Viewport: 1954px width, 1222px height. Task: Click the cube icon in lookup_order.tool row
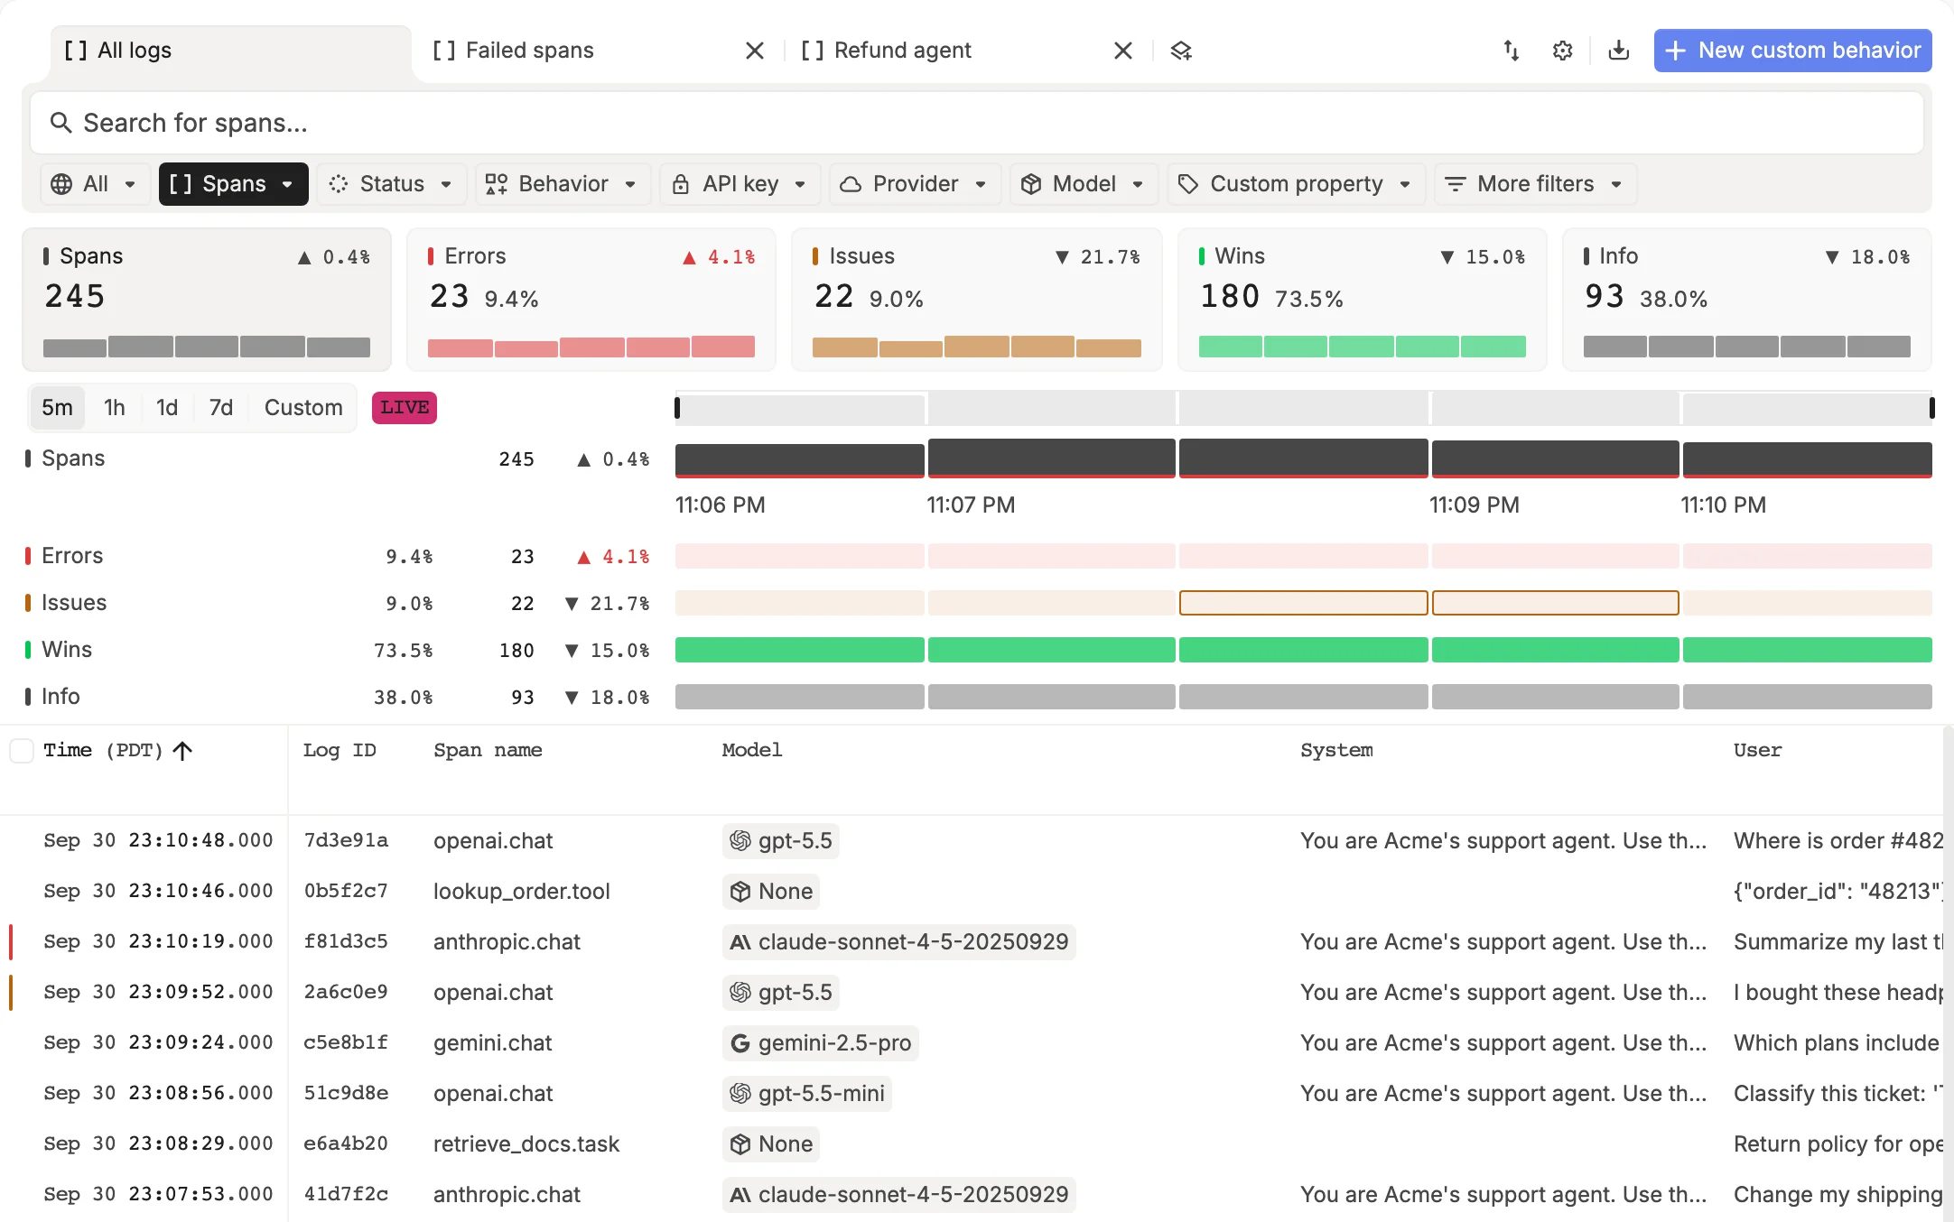pos(740,891)
